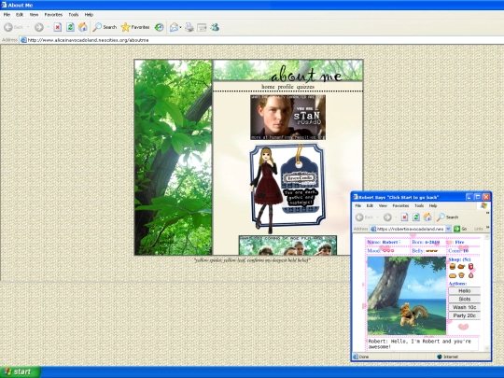Open Search in the About Me toolbar
The image size is (504, 378).
coord(105,27)
